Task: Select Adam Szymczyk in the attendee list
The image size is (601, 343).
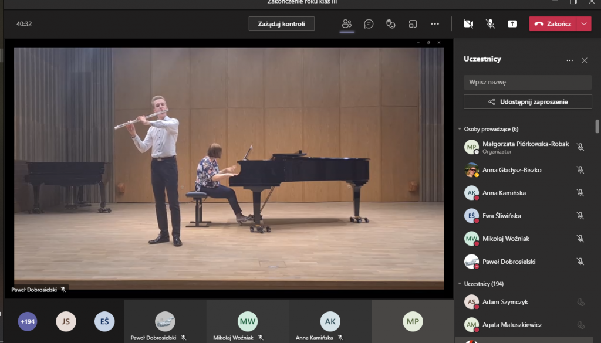Action: click(504, 302)
